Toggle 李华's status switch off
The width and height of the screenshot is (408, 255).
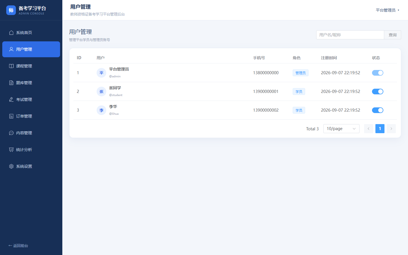[377, 110]
